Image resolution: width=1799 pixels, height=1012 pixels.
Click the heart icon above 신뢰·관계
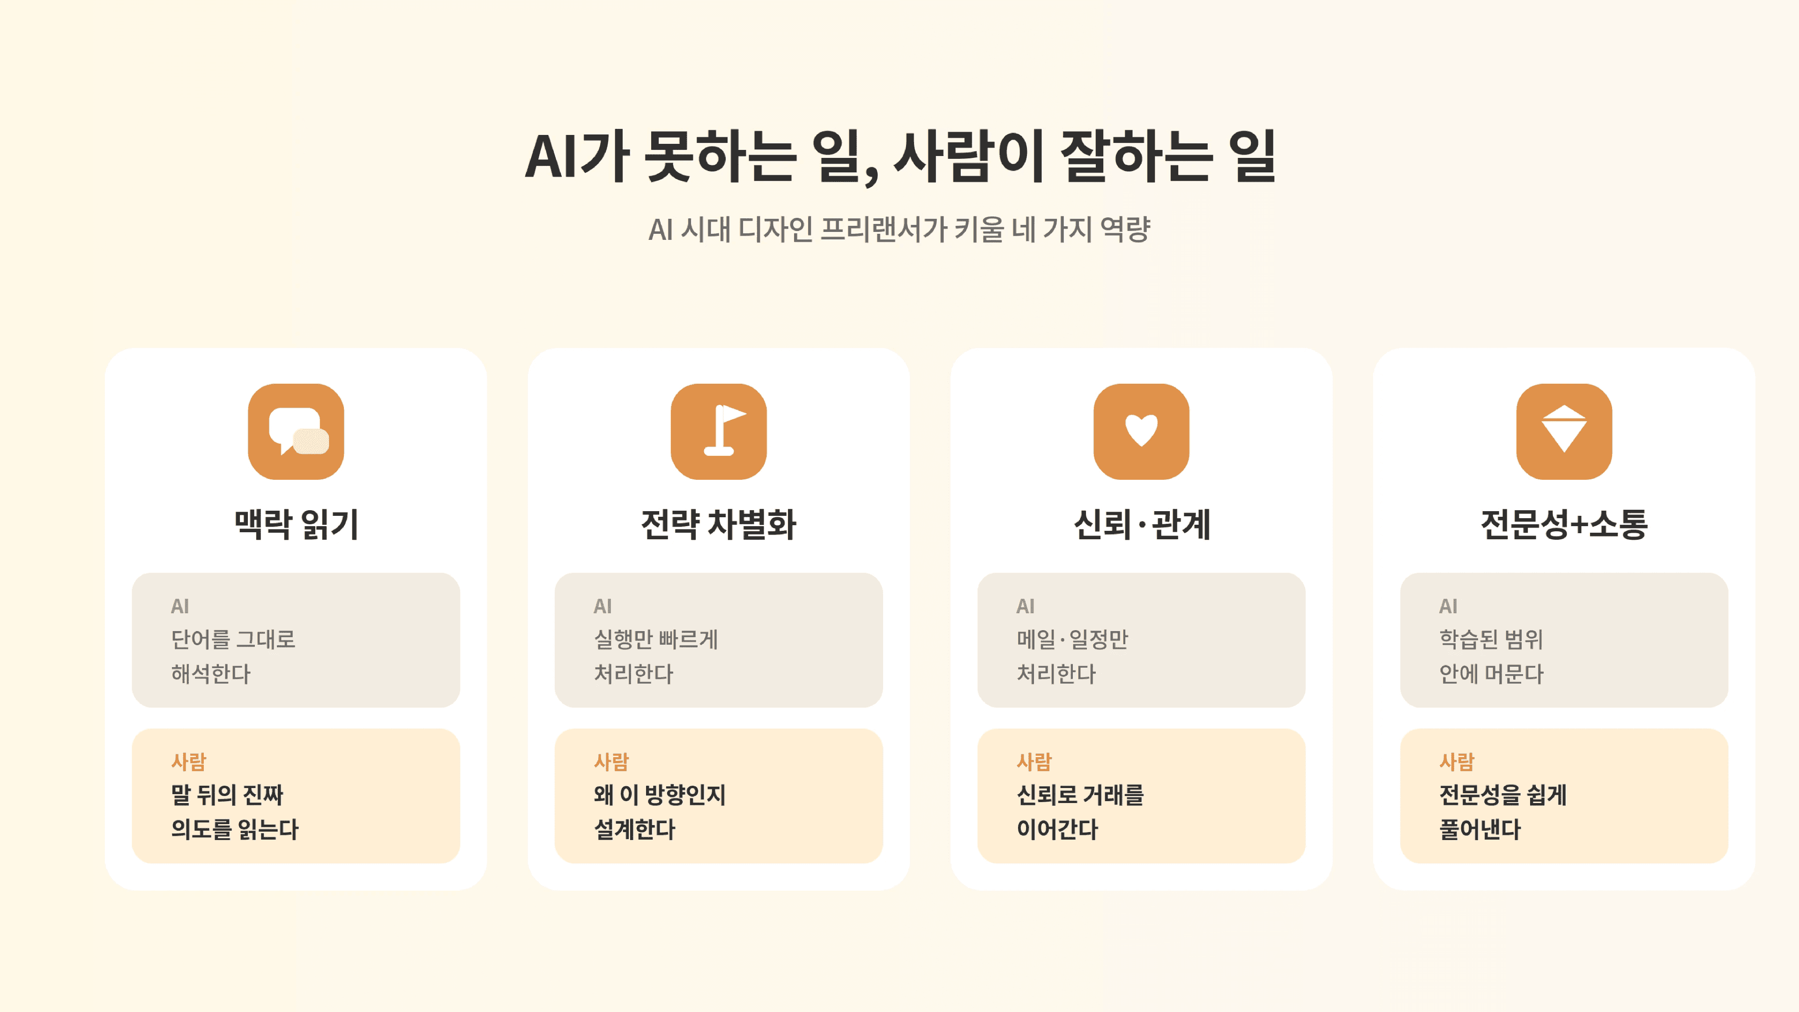point(1141,431)
